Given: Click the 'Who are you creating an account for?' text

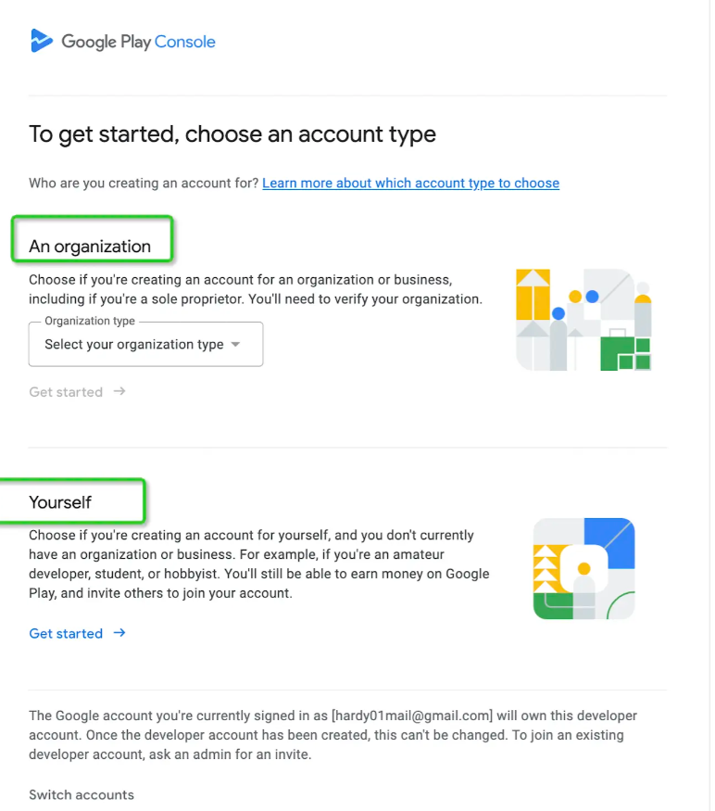Looking at the screenshot, I should [x=144, y=184].
